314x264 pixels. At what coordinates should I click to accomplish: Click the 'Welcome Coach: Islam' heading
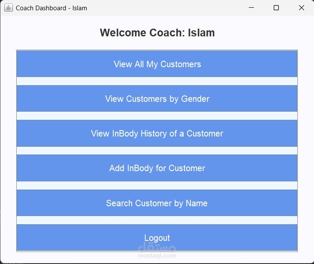[x=157, y=33]
